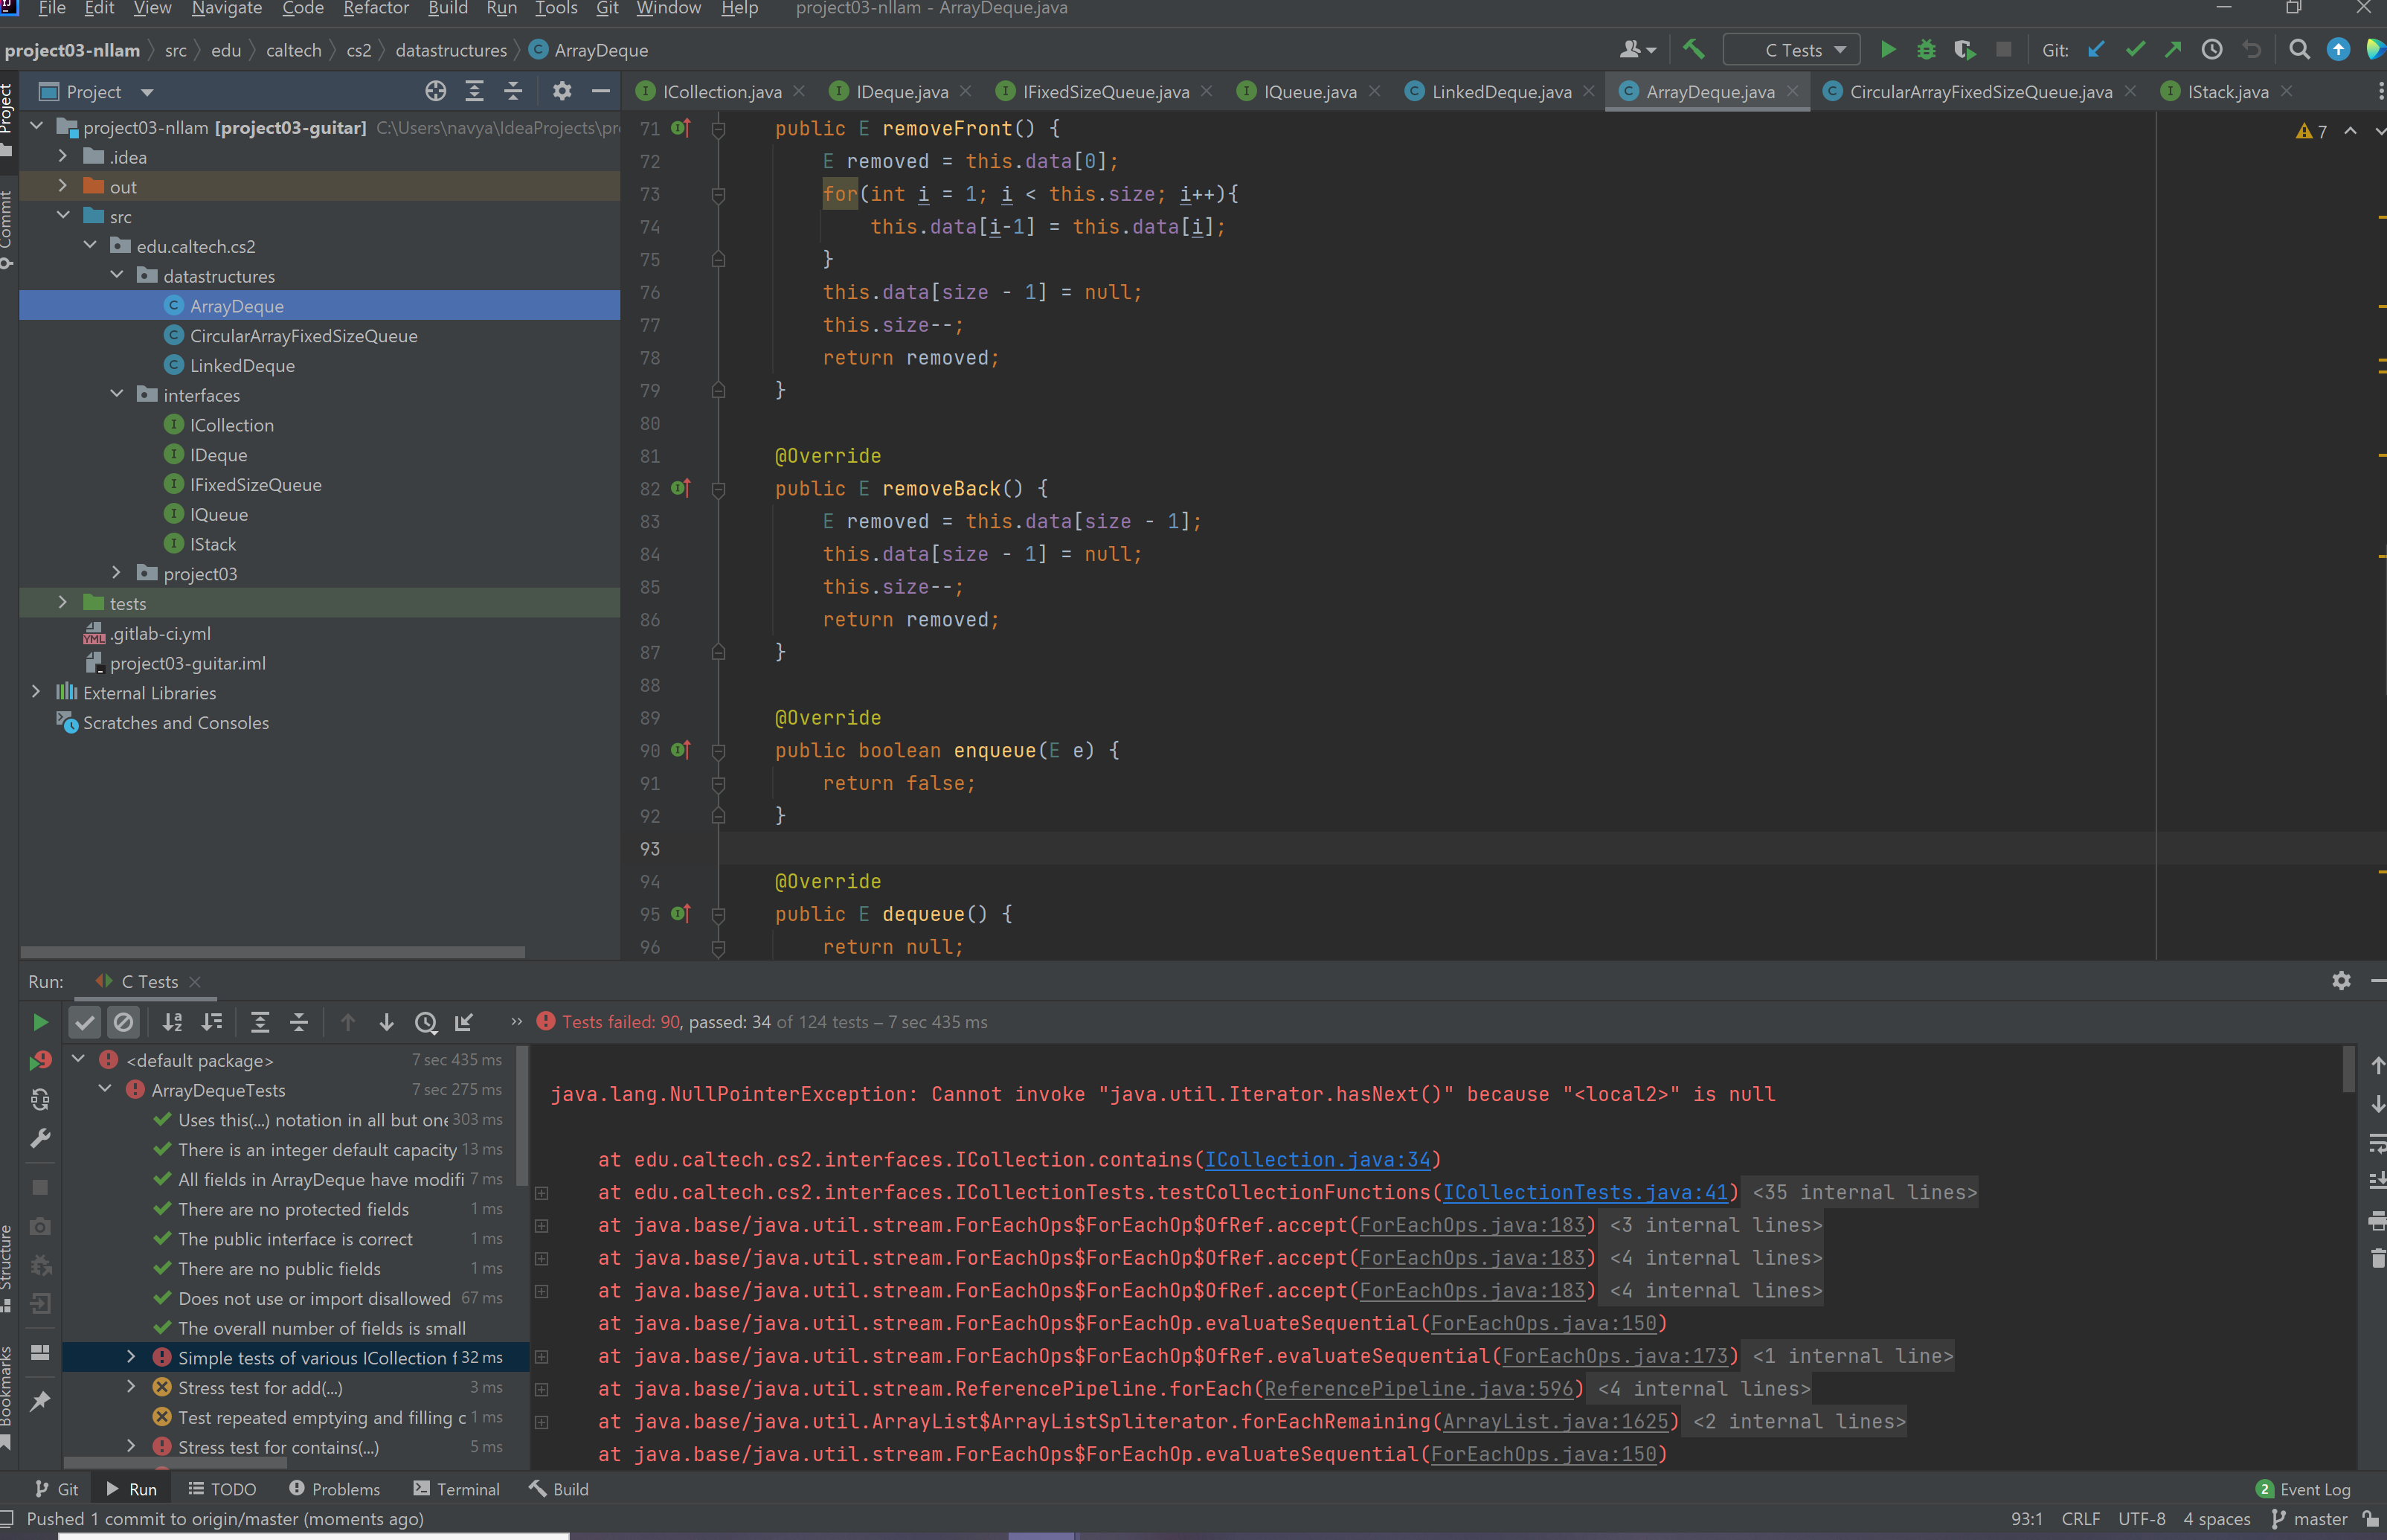The height and width of the screenshot is (1540, 2387).
Task: Toggle show ignored tests button
Action: click(123, 1022)
